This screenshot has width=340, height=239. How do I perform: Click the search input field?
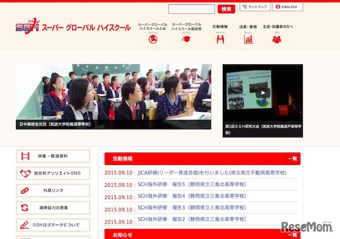coord(191,9)
